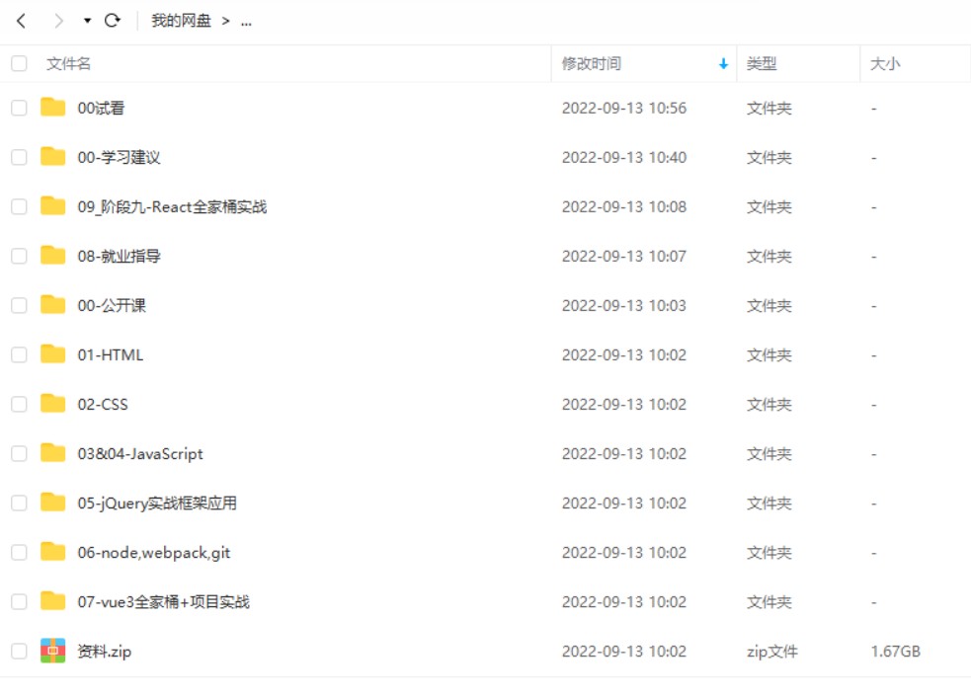Sort by 类型 column header
971x697 pixels.
[x=762, y=63]
